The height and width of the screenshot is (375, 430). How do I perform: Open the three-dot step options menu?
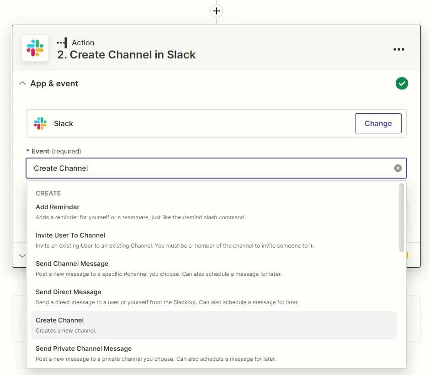pos(398,49)
